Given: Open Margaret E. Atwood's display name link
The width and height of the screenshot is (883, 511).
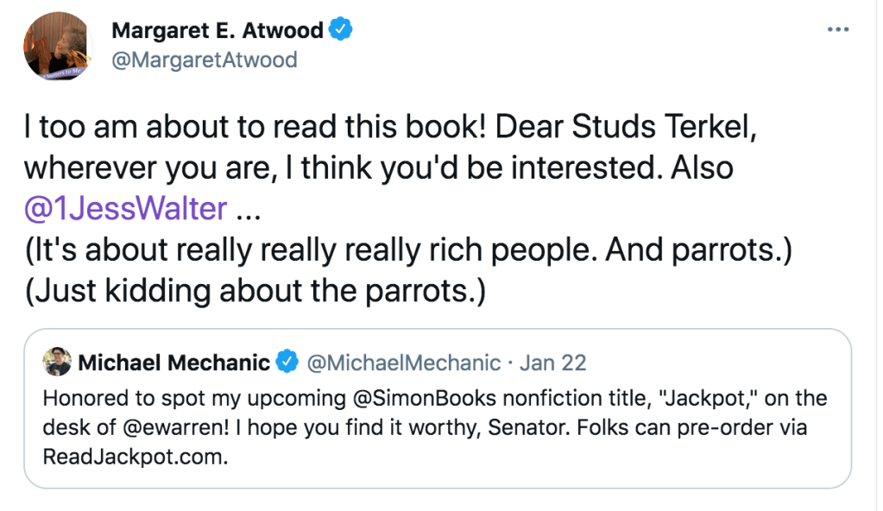Looking at the screenshot, I should (217, 31).
